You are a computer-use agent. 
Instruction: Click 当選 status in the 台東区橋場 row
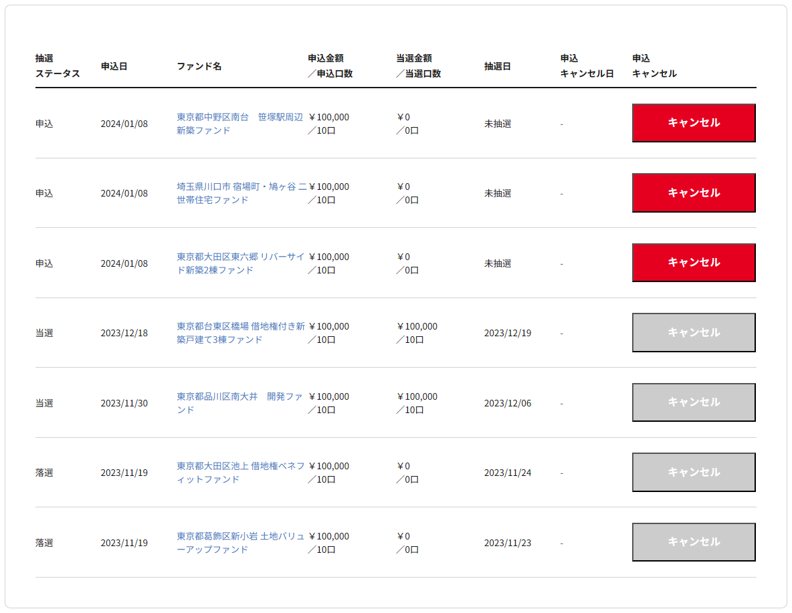(44, 334)
